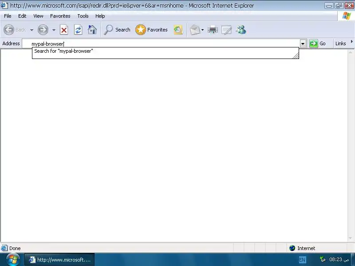
Task: Click in the Address bar text field
Action: coord(161,43)
